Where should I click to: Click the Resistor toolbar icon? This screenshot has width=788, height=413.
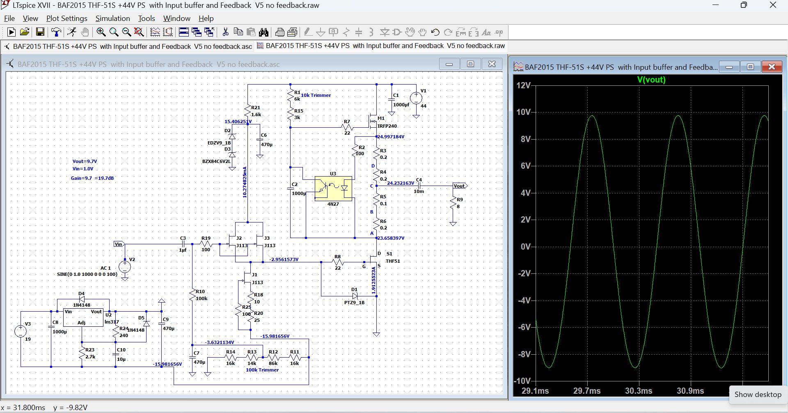[346, 32]
